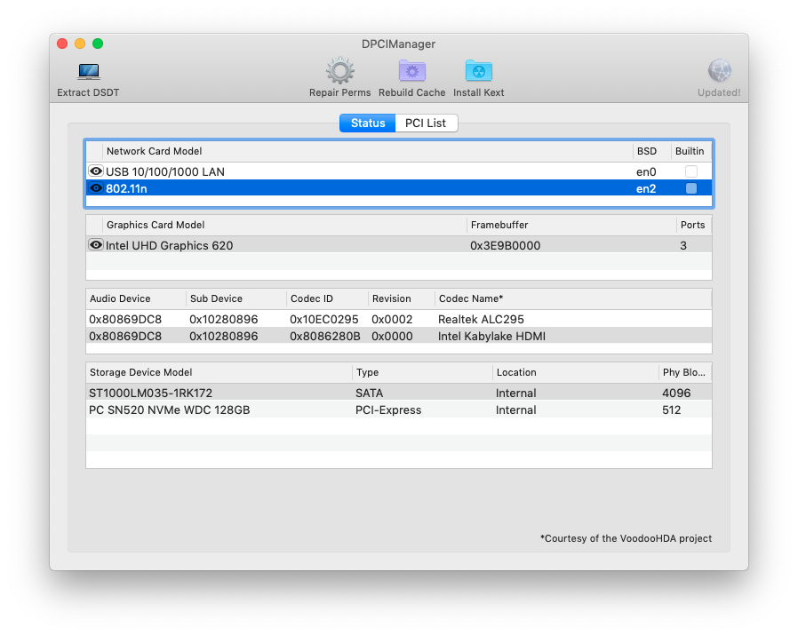Click the Ports column header
The image size is (798, 636).
point(692,225)
